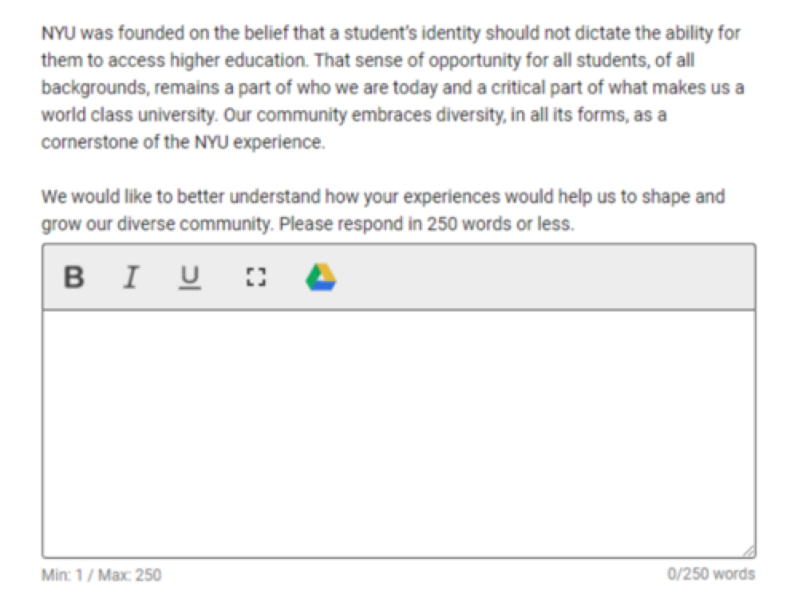The height and width of the screenshot is (594, 798).
Task: Click the empty gray toolbar area
Action: coord(543,277)
